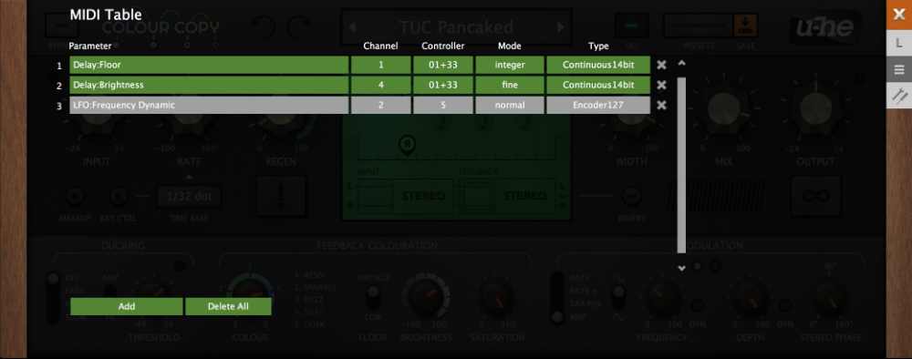
Task: Open the Encoder127 type selector
Action: pos(598,105)
